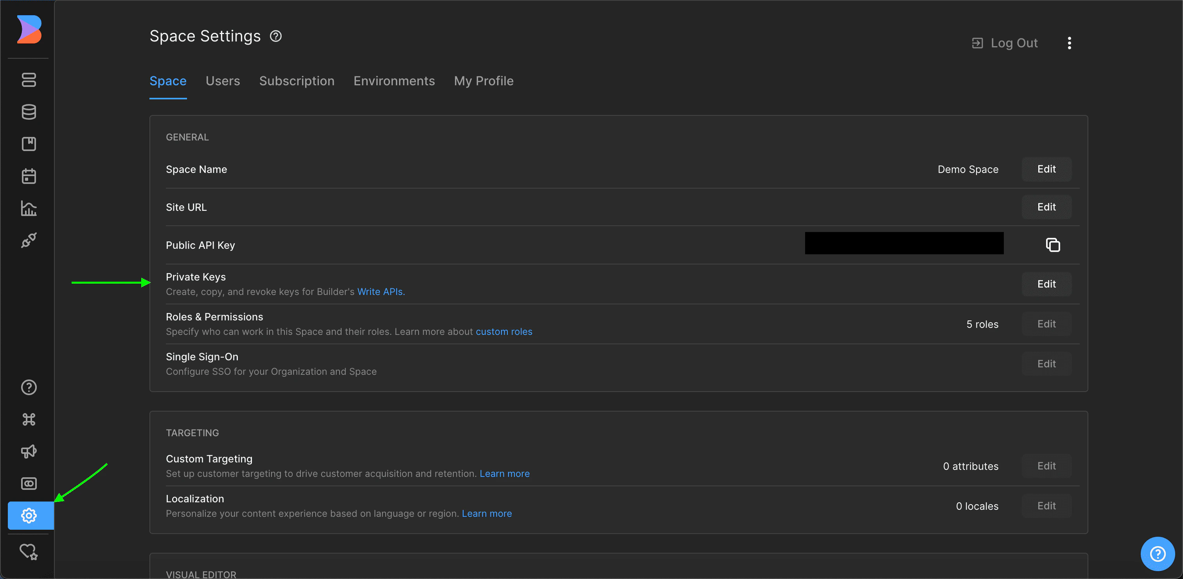This screenshot has width=1183, height=579.
Task: Open the Insights chart icon in sidebar
Action: tap(29, 209)
